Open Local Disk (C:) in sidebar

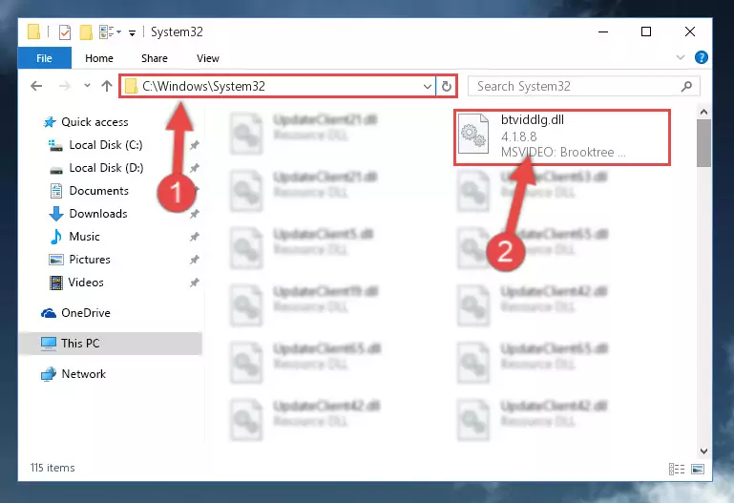pyautogui.click(x=105, y=145)
